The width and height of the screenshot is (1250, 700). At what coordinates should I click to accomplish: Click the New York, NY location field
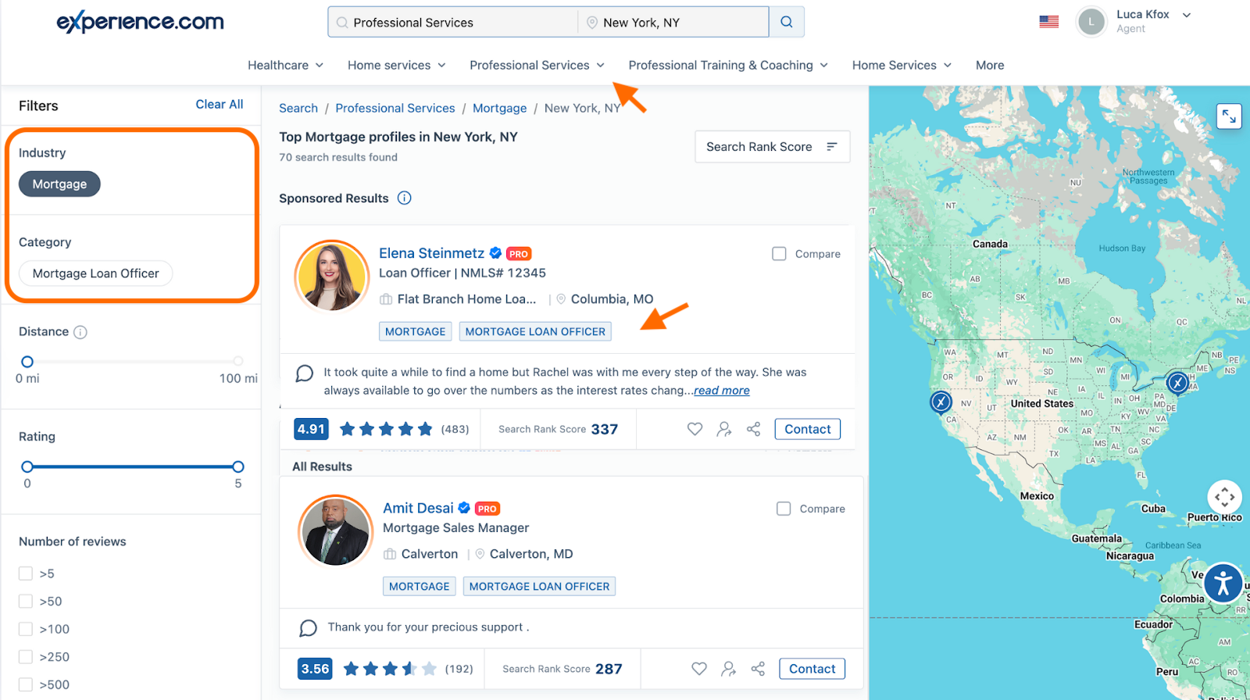[x=673, y=23]
